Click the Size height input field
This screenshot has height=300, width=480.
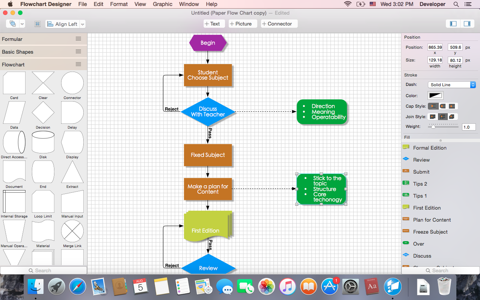[x=455, y=60]
